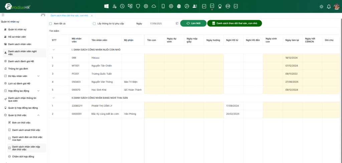The height and width of the screenshot is (163, 342).
Task: Click the award ribbon icon
Action: coord(220,6)
